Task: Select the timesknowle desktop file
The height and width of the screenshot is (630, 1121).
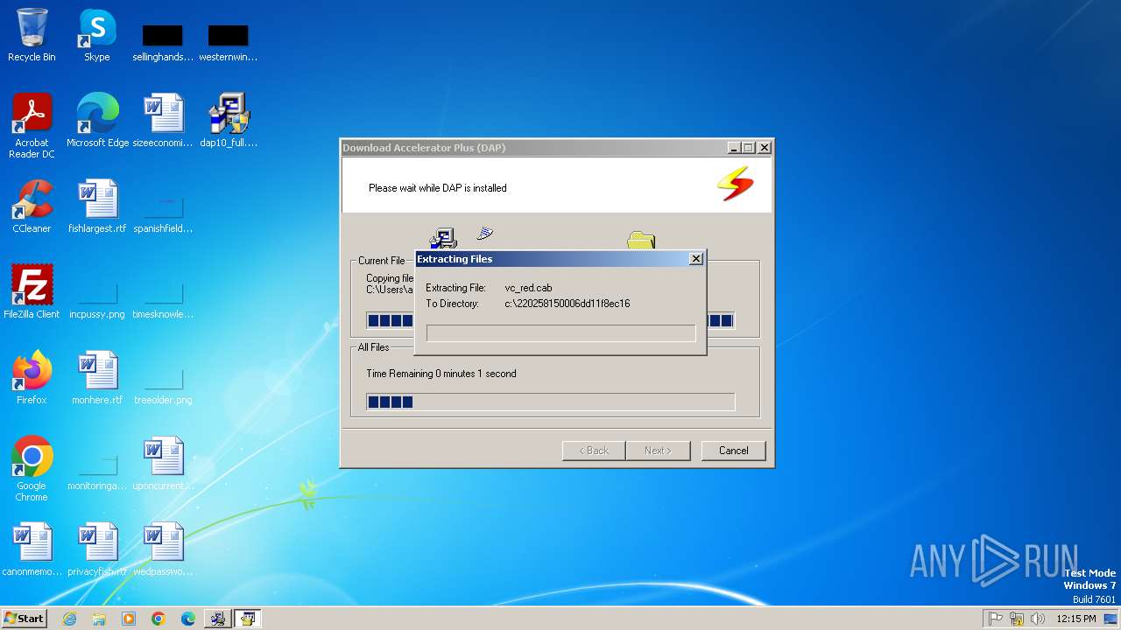Action: [163, 300]
